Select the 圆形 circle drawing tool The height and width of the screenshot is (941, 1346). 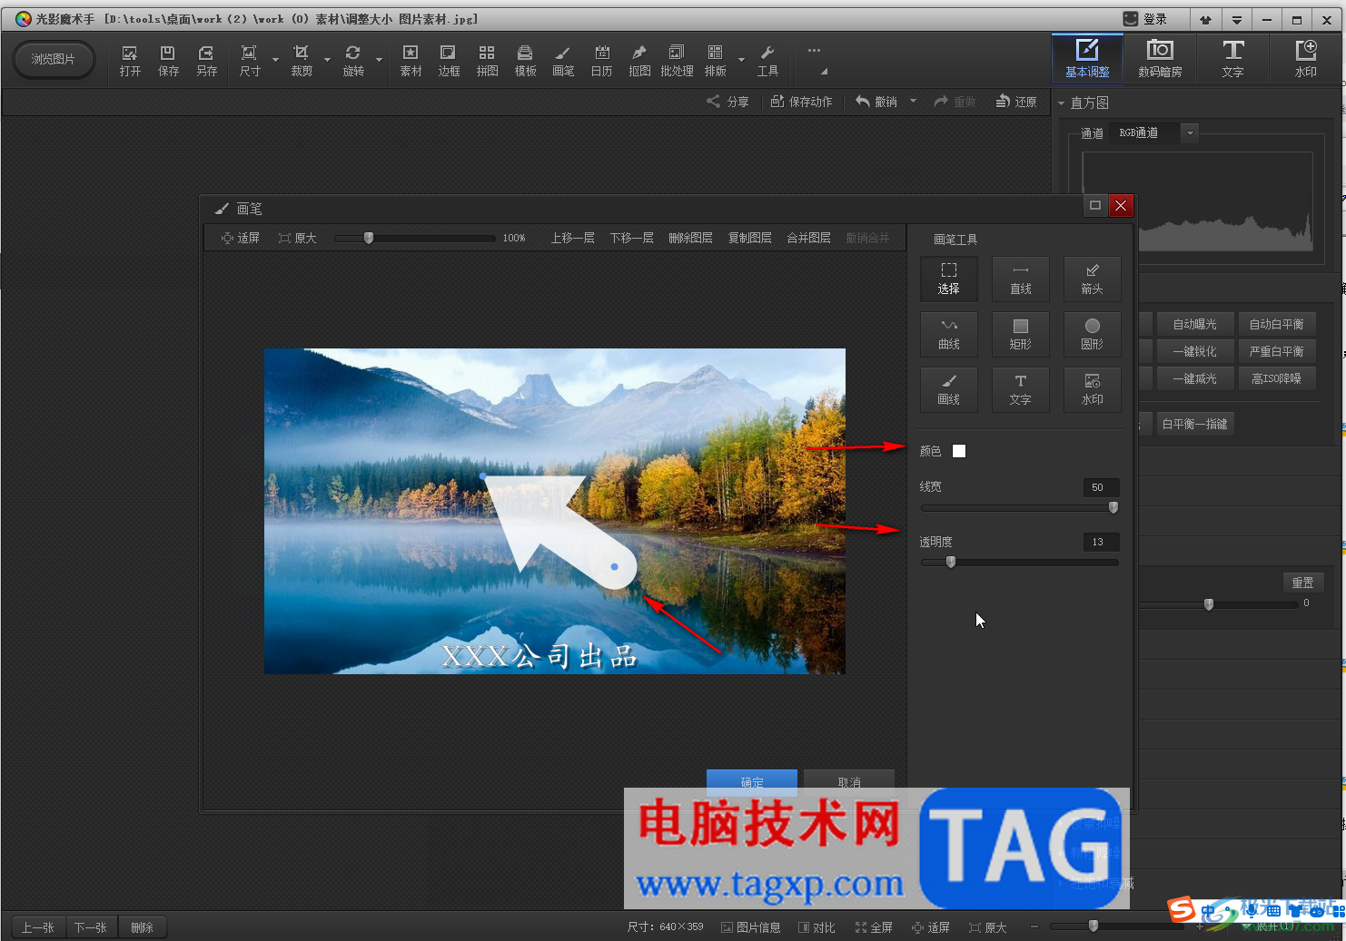[1093, 334]
